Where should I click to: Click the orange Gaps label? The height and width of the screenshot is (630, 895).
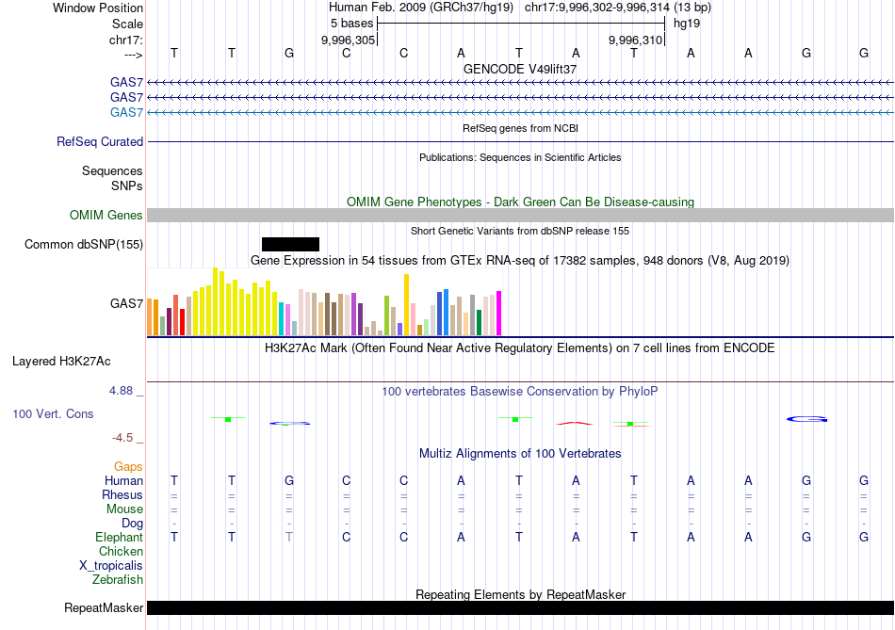[x=128, y=467]
